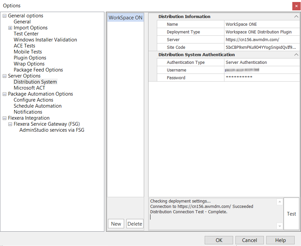Screen dimensions: 301x246
Task: Collapse the Package Automation Options node
Action: [5, 94]
